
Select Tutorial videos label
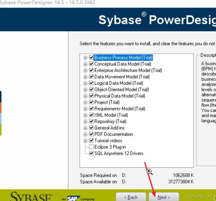coord(108,141)
